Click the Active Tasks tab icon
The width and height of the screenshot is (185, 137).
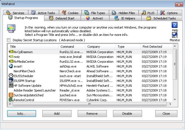[x=33, y=12]
